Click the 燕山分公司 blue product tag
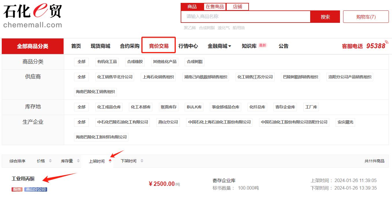Viewport: 392px width, 200px height. 36,189
